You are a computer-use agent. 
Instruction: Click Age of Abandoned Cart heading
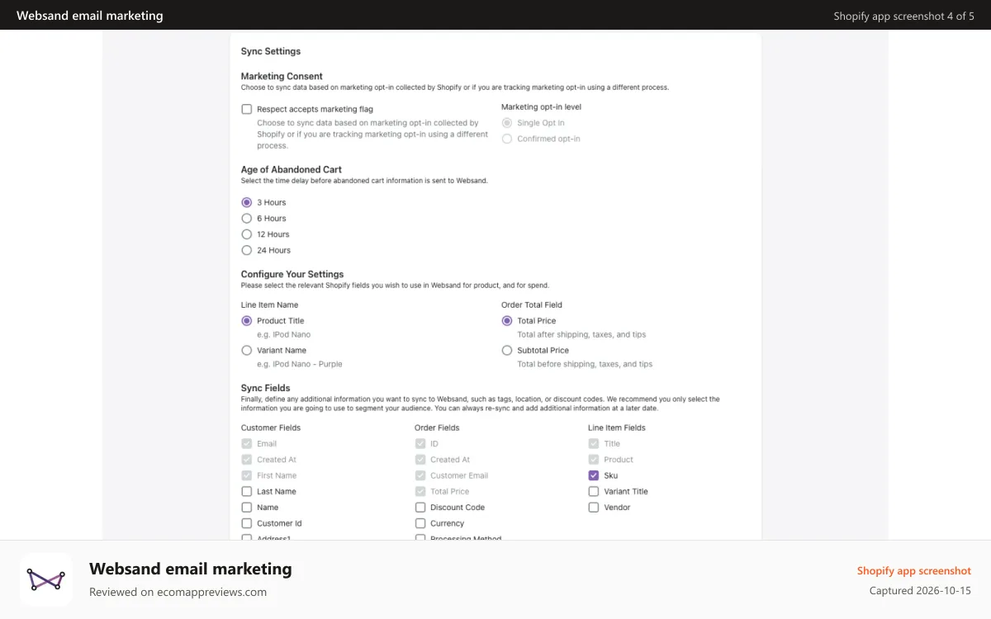(x=292, y=170)
